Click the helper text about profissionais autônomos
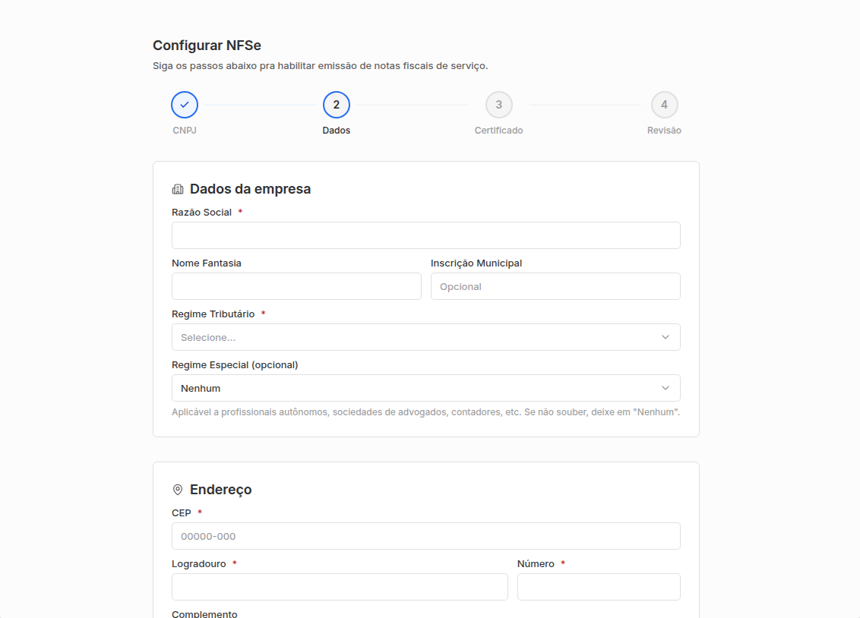860x618 pixels. (x=425, y=412)
